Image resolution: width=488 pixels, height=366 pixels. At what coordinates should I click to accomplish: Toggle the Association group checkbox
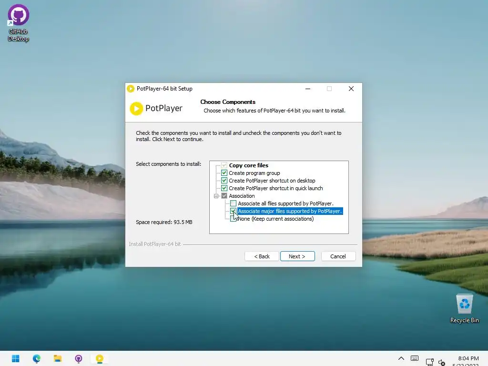click(x=224, y=196)
